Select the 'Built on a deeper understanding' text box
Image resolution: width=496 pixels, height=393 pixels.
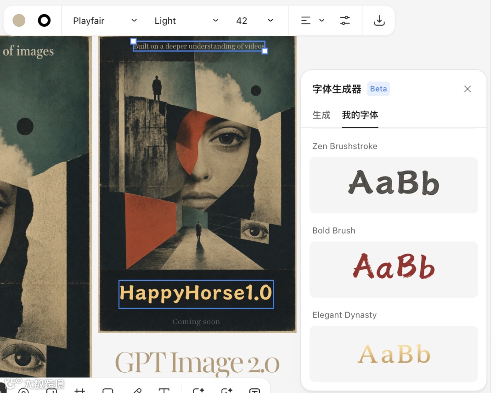pyautogui.click(x=199, y=46)
